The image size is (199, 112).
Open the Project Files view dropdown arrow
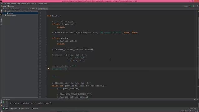tap(21, 9)
